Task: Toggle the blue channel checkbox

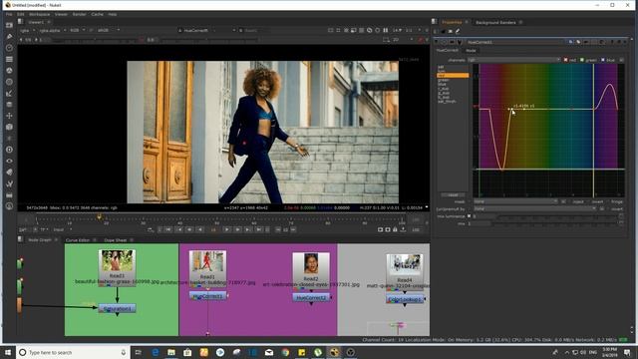Action: (603, 60)
